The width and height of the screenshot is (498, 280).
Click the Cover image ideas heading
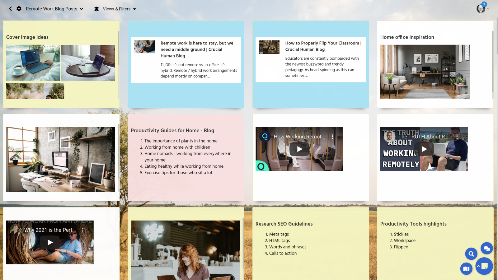27,37
